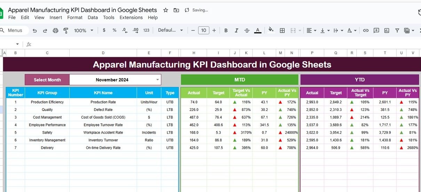Open the text rotation dropdown

(351, 30)
